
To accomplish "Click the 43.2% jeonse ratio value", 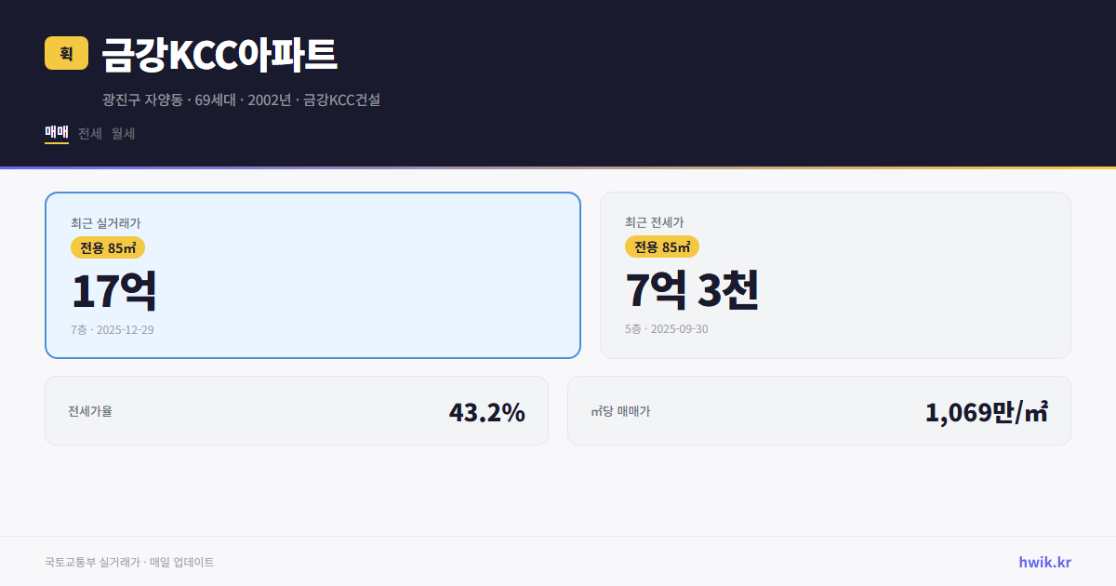I will (x=487, y=410).
